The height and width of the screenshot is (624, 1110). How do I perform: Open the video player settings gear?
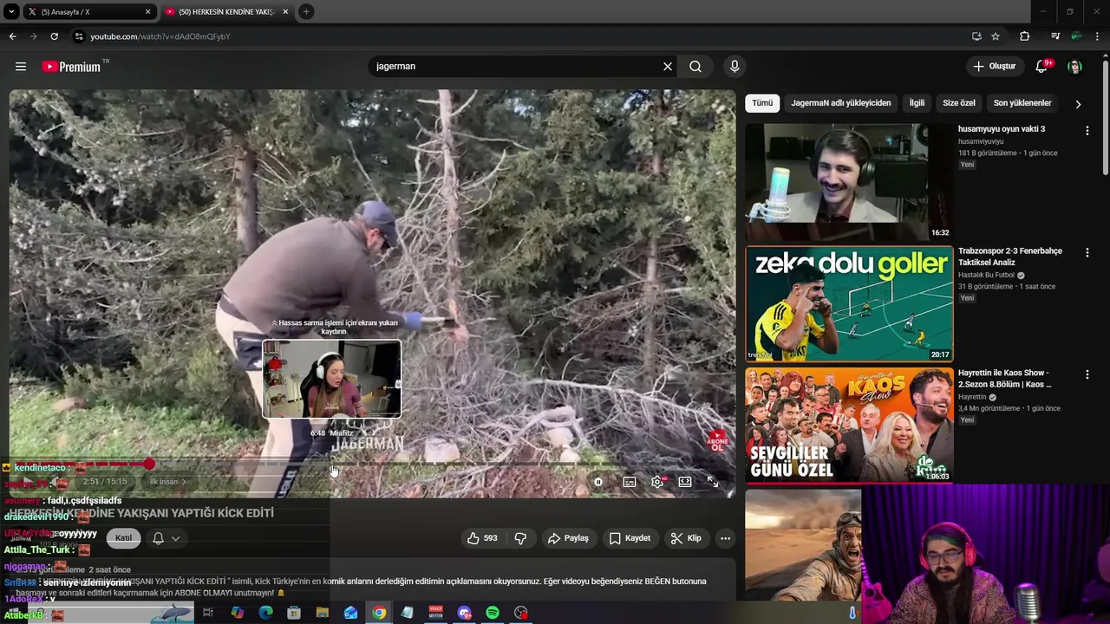click(657, 482)
